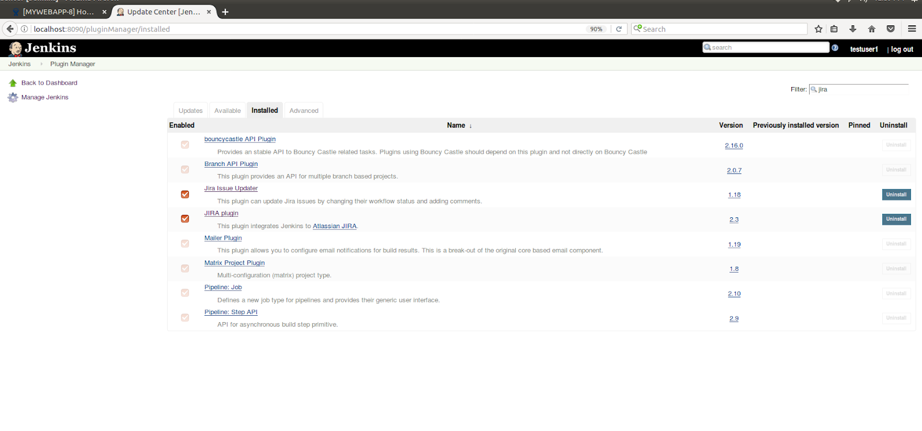Open the Atlassian JIRA link
Image resolution: width=922 pixels, height=431 pixels.
(335, 226)
